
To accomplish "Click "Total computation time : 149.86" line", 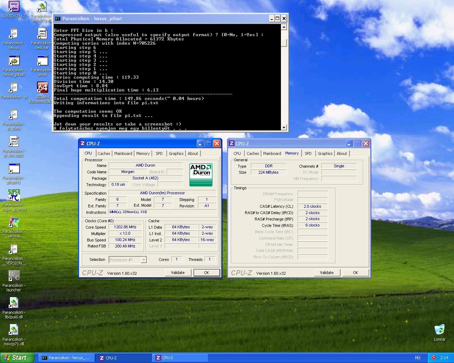I will pos(129,99).
